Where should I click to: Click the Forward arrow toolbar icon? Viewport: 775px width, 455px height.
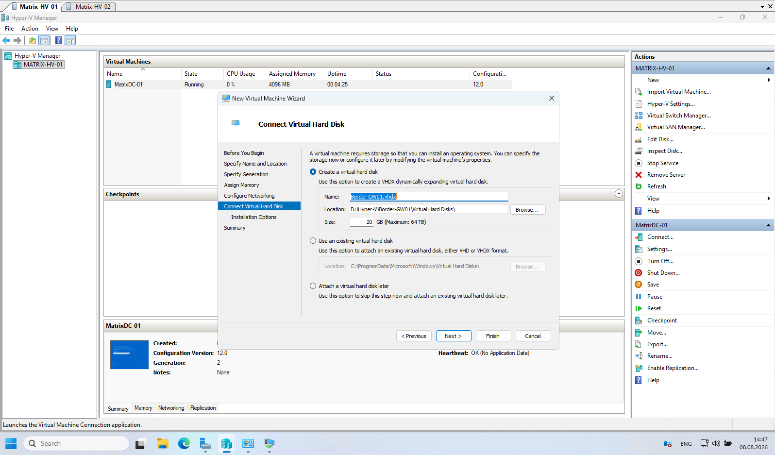[17, 40]
